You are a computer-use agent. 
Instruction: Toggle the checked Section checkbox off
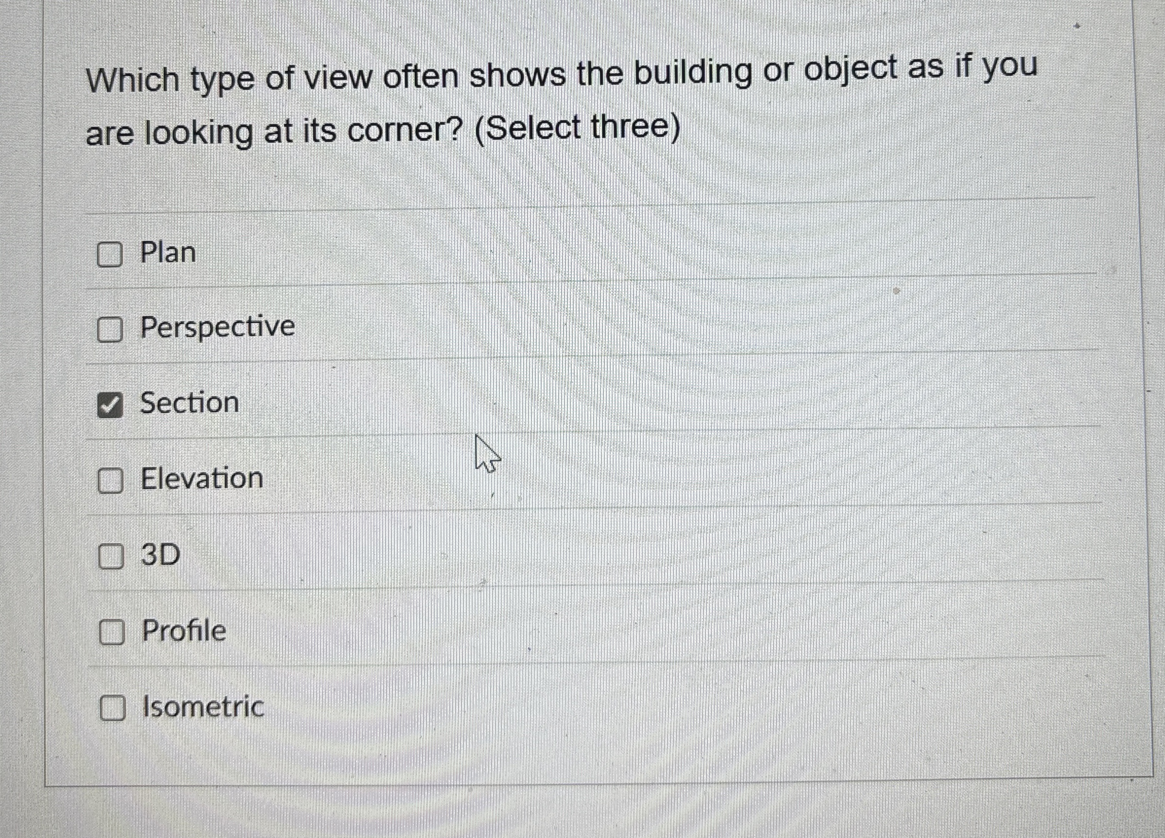point(111,404)
